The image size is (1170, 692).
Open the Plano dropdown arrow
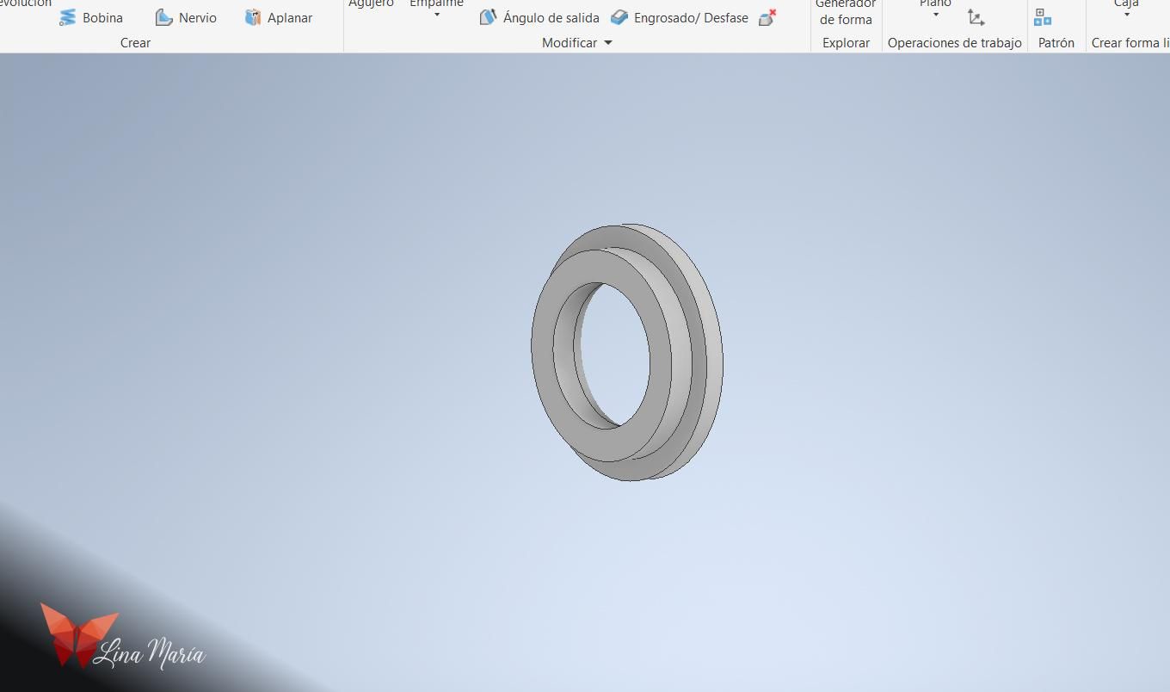click(x=935, y=15)
